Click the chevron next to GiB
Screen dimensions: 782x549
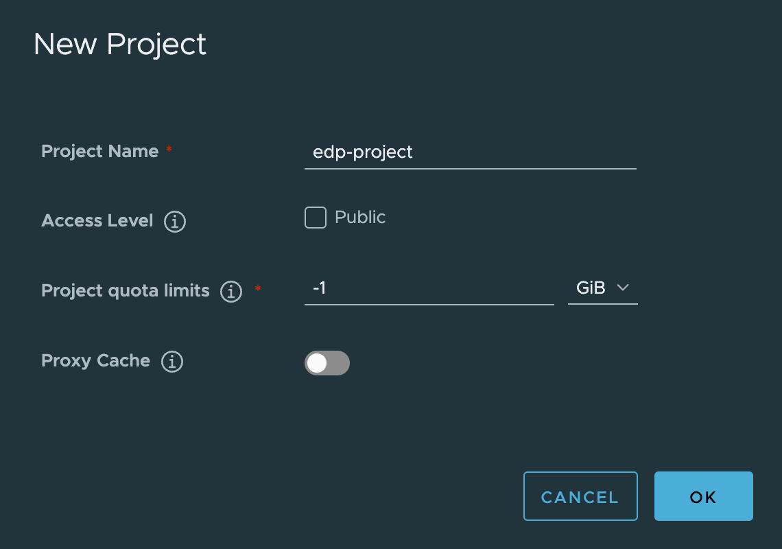click(623, 288)
